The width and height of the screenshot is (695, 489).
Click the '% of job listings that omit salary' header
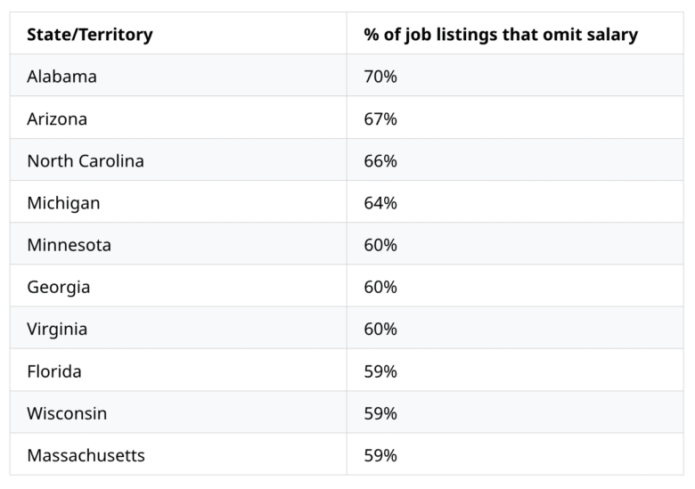[501, 35]
